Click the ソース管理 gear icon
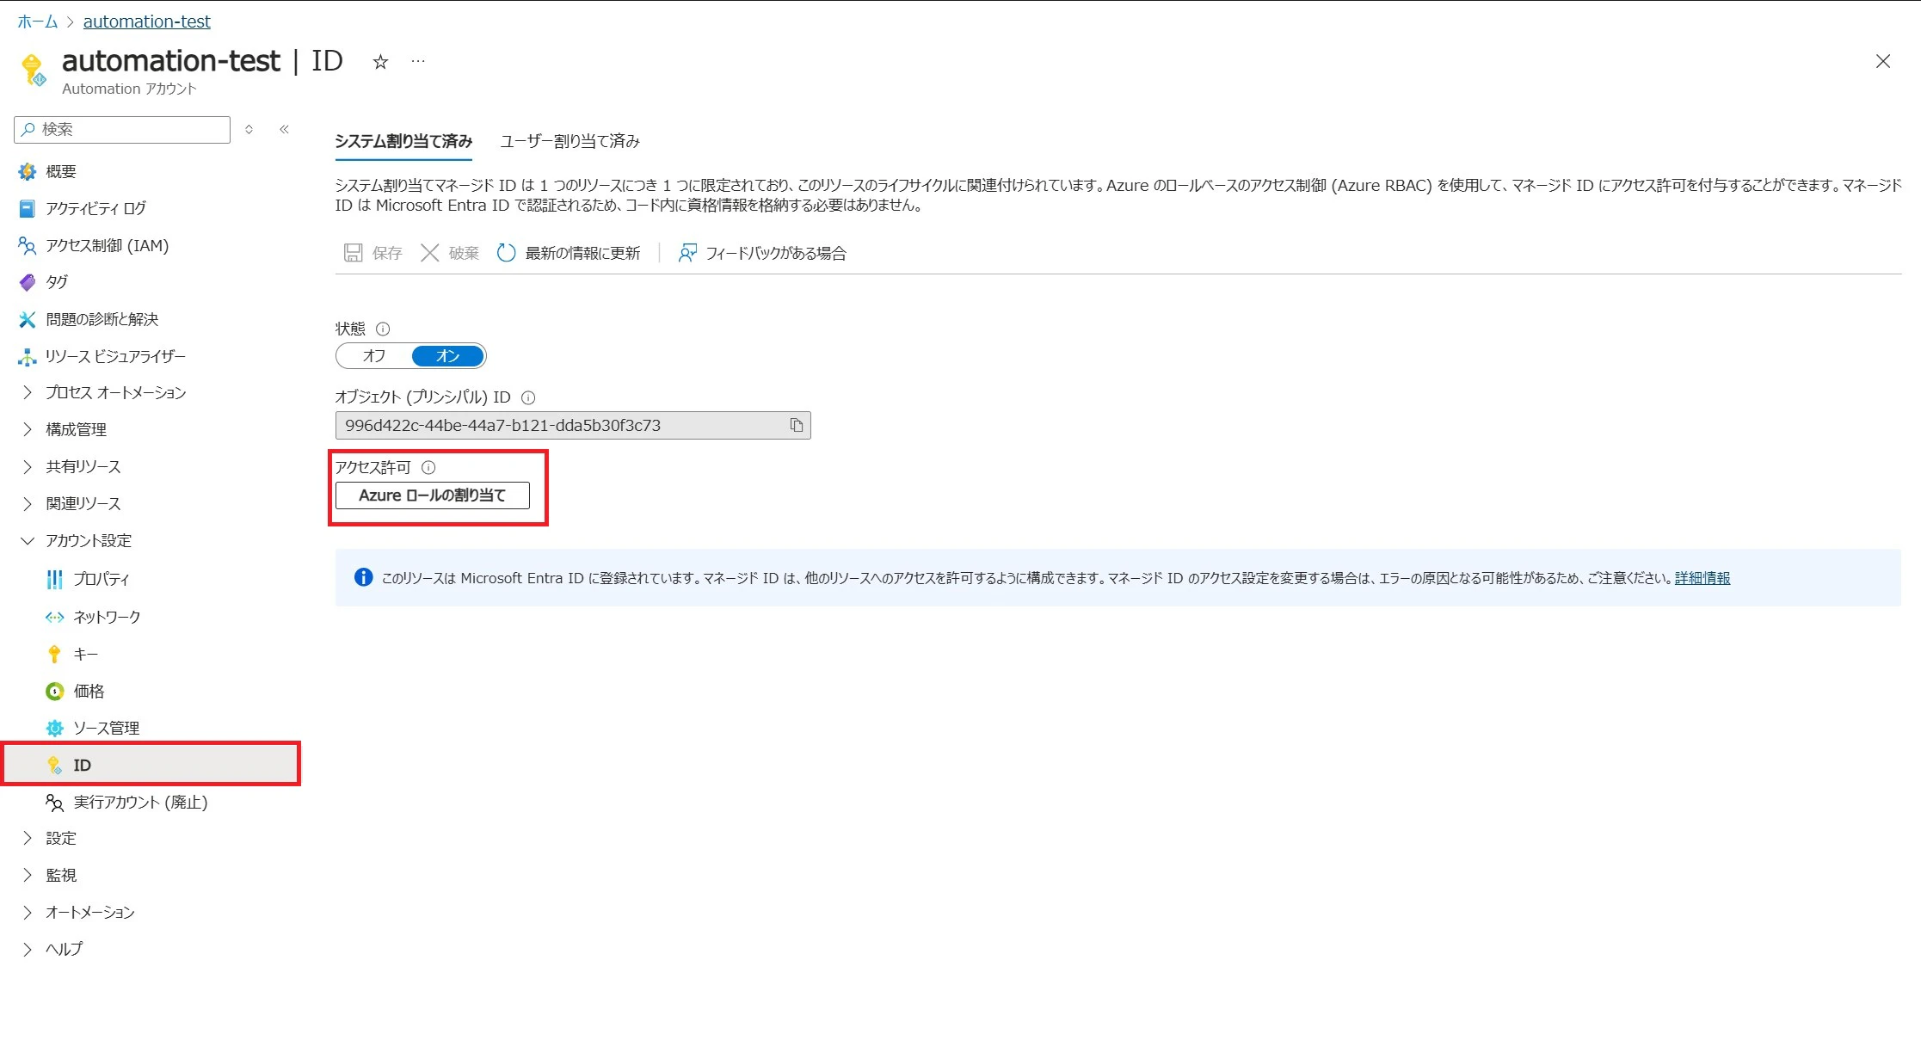 (x=54, y=728)
